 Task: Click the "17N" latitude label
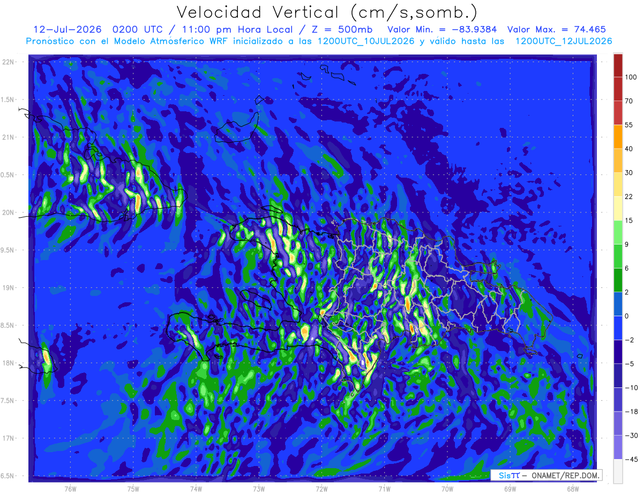[9, 438]
